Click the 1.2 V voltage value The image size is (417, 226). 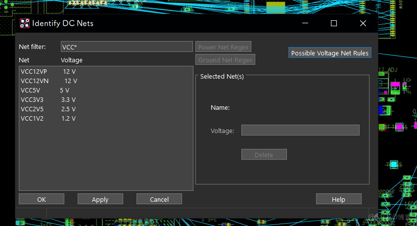click(x=69, y=118)
